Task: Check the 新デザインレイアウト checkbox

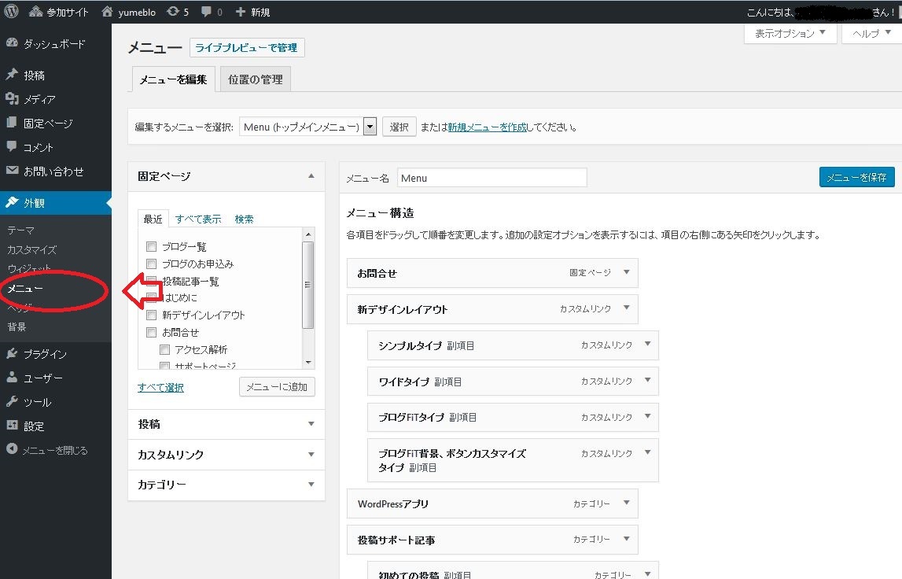Action: 151,315
